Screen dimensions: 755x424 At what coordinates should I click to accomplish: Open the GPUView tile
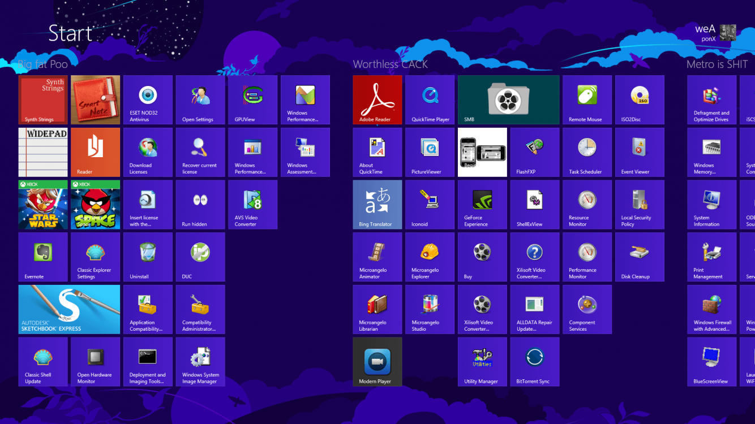(x=252, y=99)
